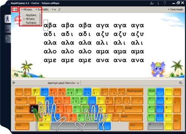Image resolution: width=186 pixels, height=134 pixels.
Task: Click the highlighted first letter α in lesson text
Action: coord(46,25)
